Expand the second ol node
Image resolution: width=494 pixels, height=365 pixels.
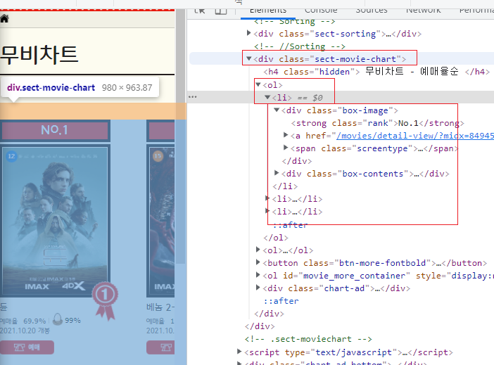tap(258, 250)
